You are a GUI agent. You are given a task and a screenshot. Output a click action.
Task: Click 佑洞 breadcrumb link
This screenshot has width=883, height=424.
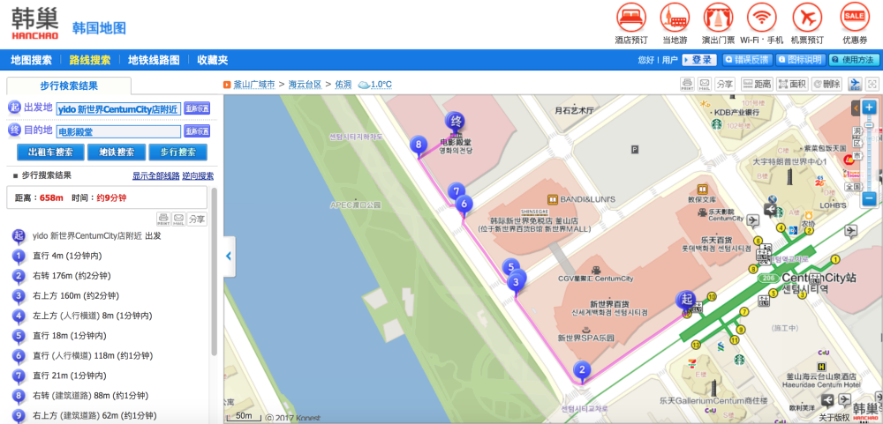click(x=343, y=85)
